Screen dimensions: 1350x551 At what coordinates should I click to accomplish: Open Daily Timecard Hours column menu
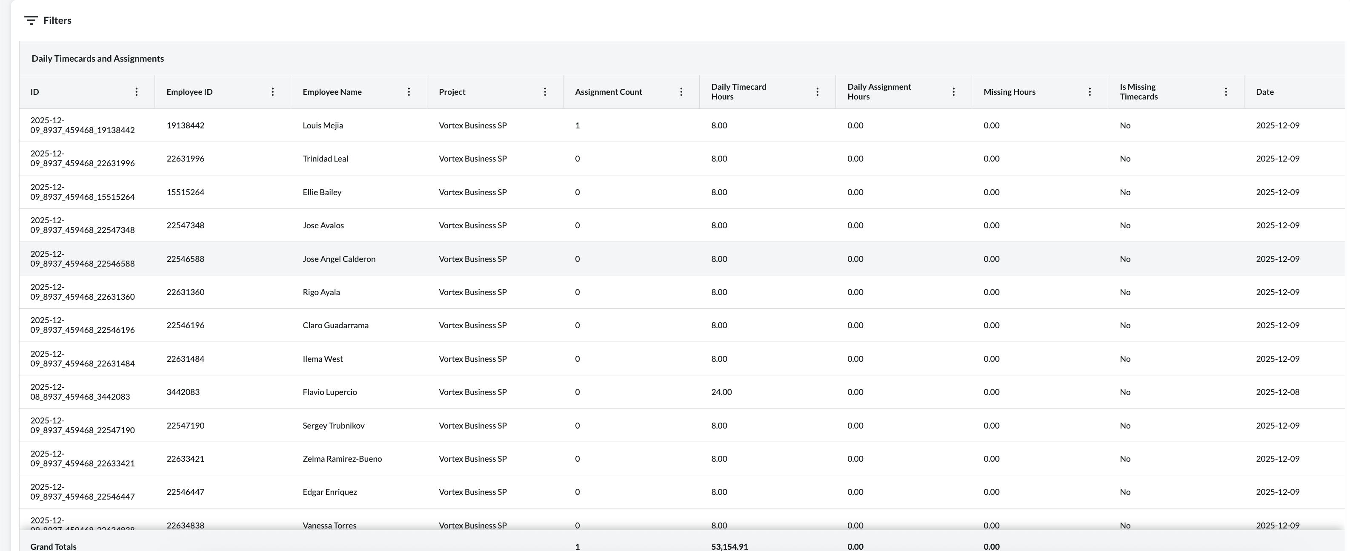(818, 92)
